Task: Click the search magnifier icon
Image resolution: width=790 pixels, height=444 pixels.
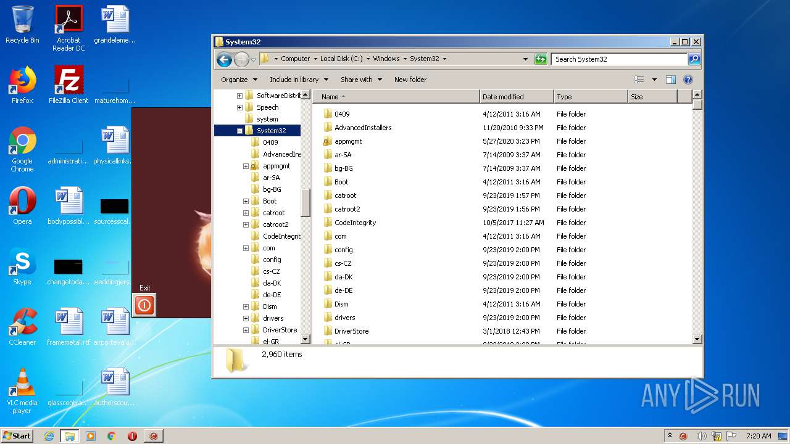Action: click(x=694, y=59)
